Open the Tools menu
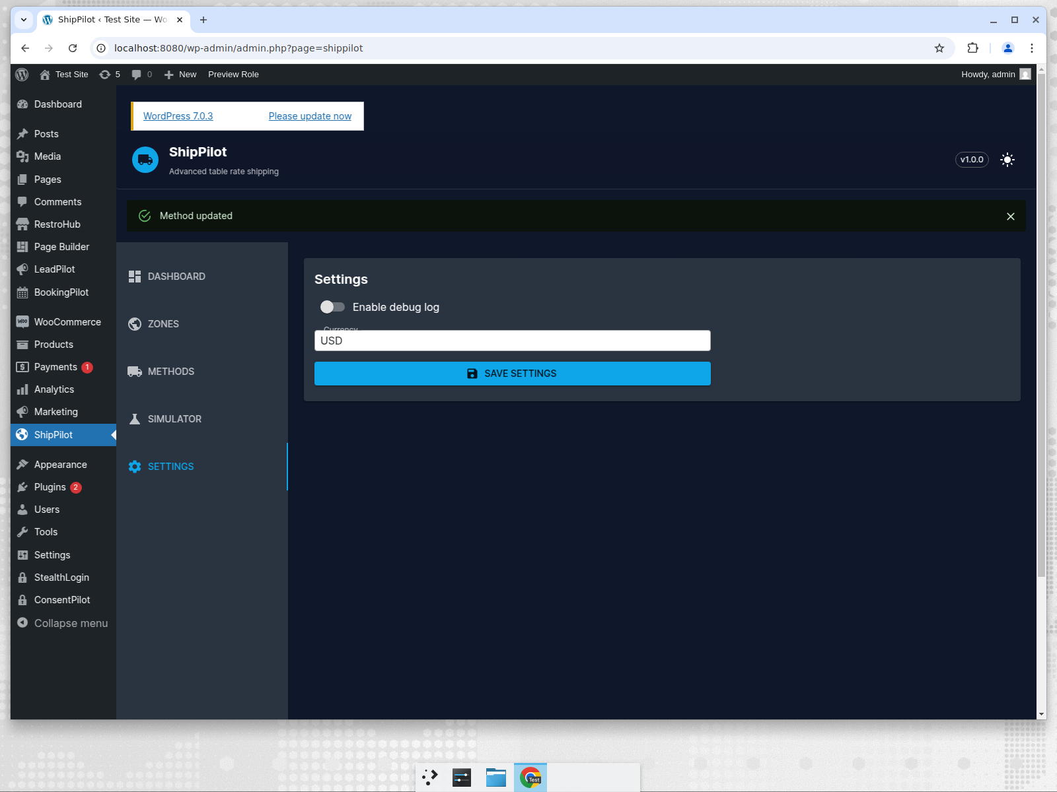 pos(63,532)
